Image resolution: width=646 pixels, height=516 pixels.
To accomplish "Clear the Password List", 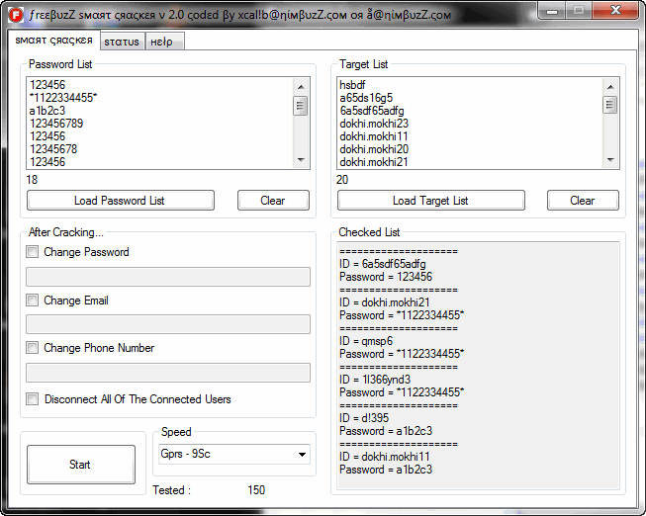I will pos(273,201).
